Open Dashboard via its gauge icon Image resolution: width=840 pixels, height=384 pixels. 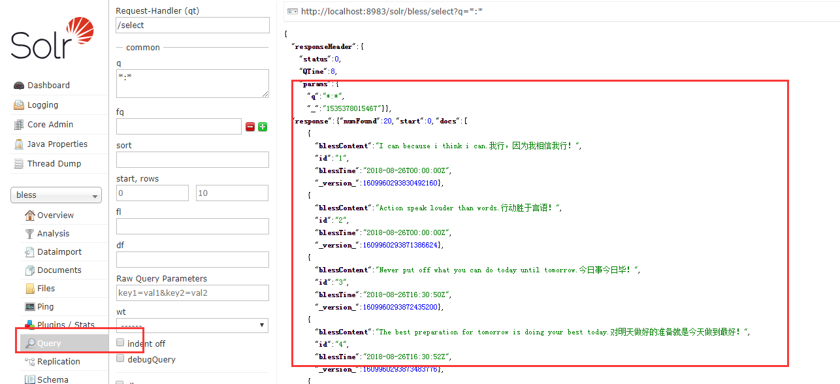(18, 86)
